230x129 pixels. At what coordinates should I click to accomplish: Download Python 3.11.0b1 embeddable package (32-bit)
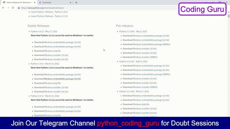pos(151,36)
